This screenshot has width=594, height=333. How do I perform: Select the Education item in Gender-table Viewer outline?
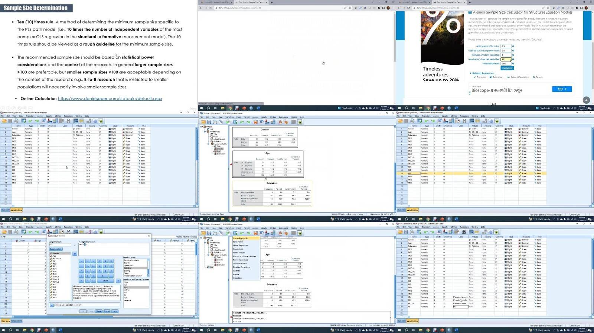(x=221, y=154)
